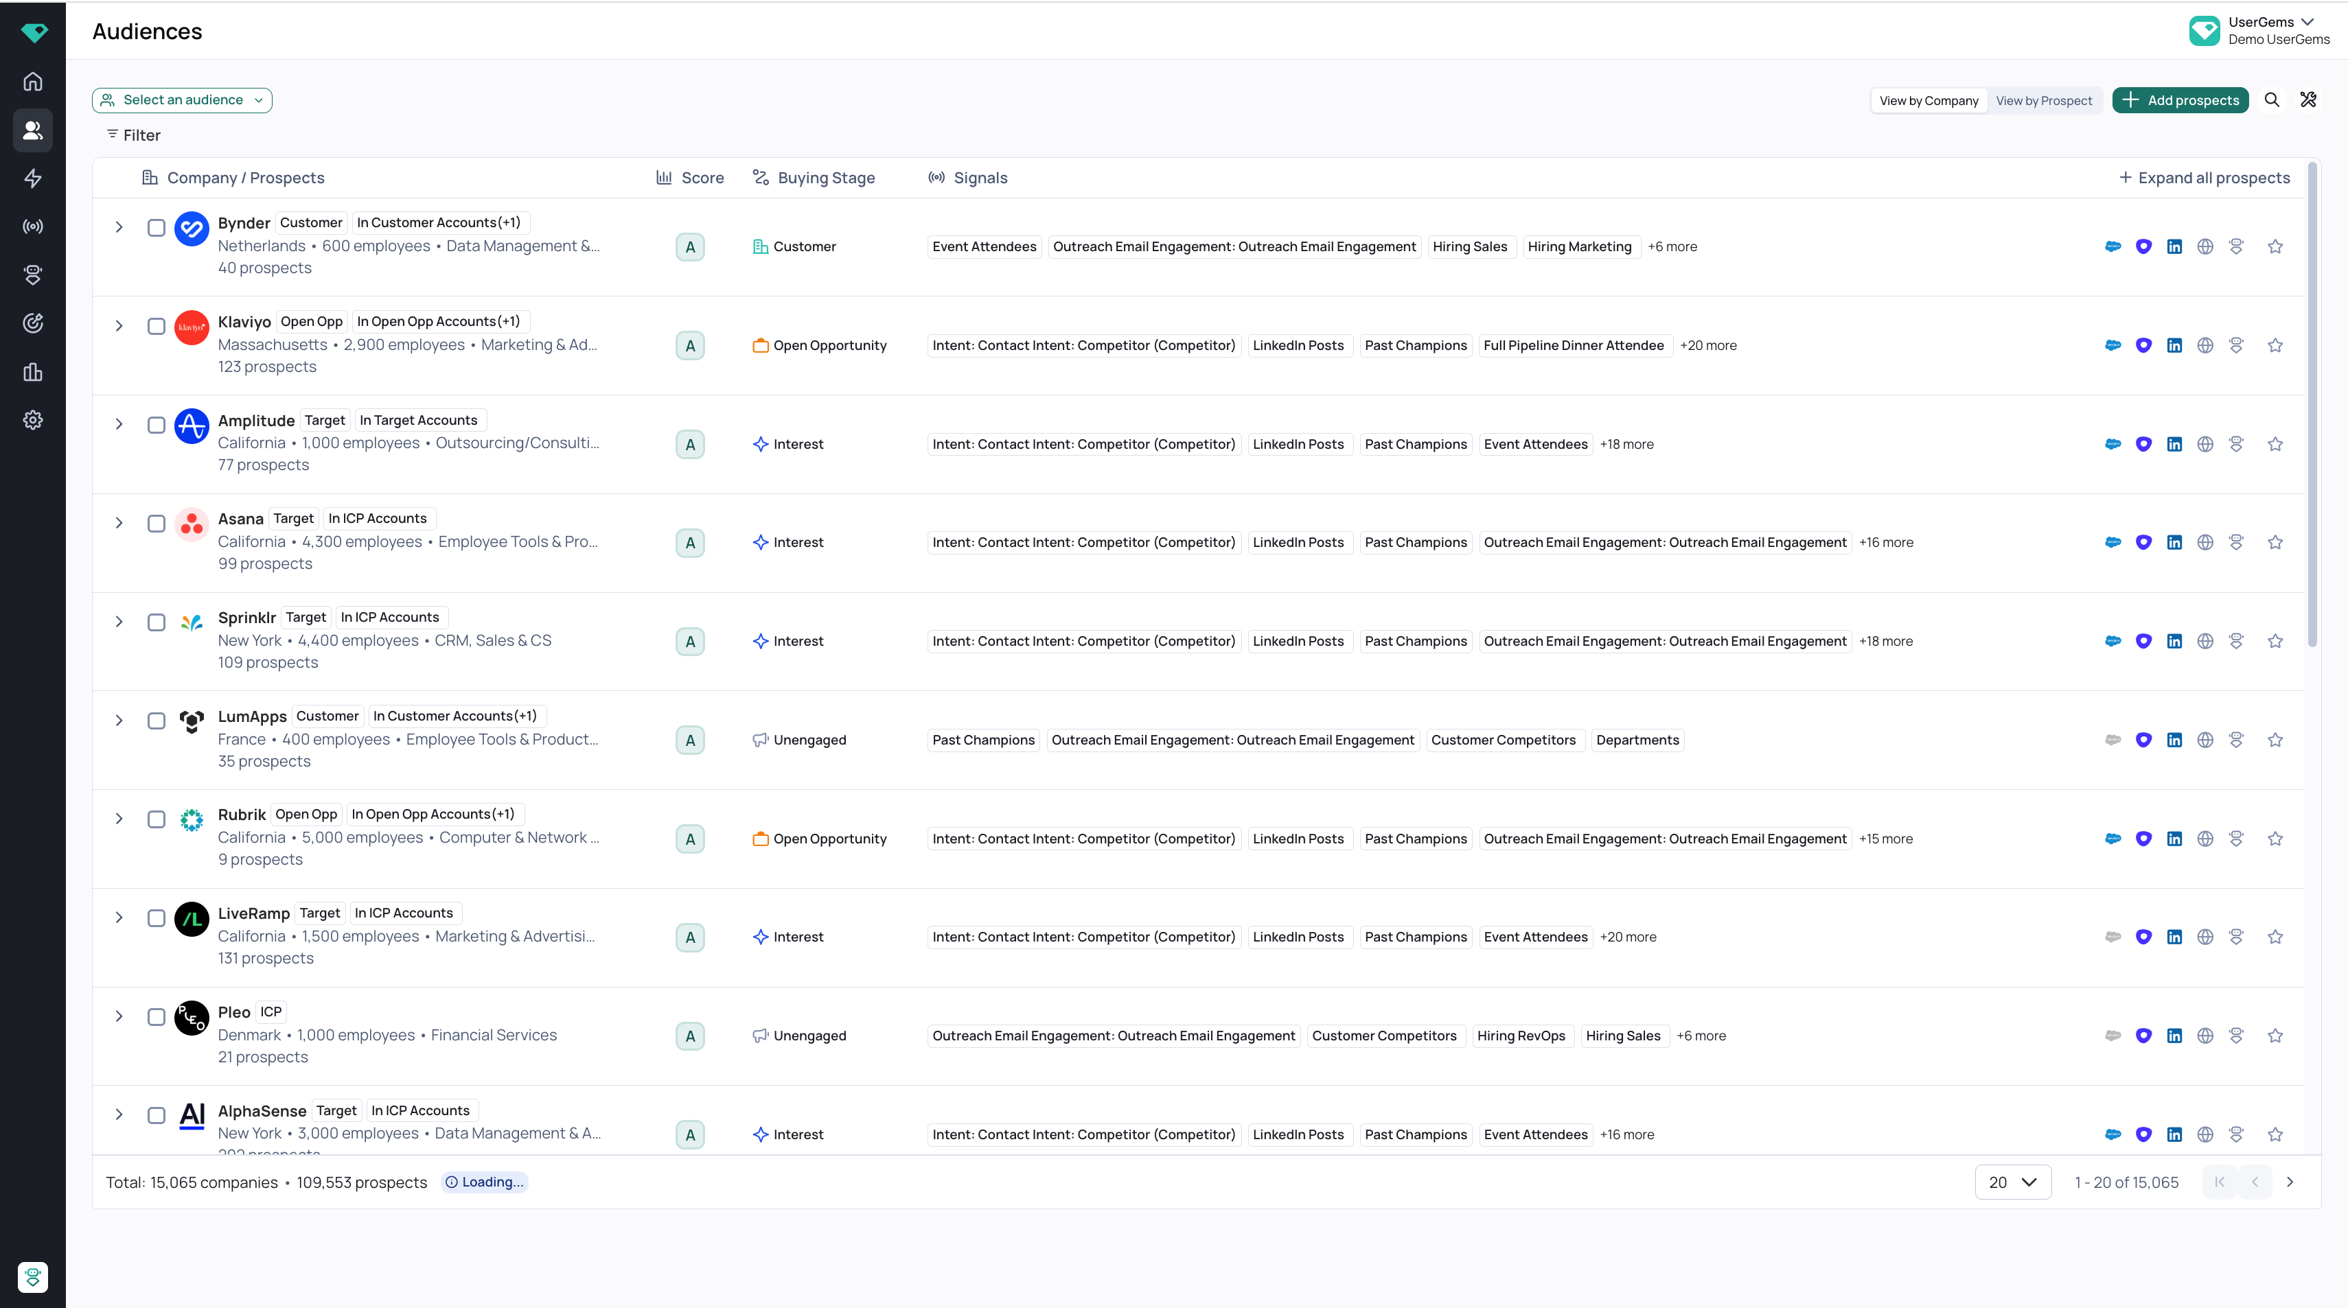Open the target goal sidebar icon
Viewport: 2348px width, 1308px height.
33,323
